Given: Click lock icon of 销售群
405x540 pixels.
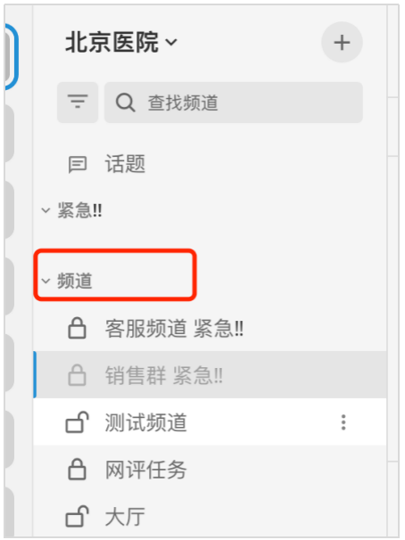Looking at the screenshot, I should 77,374.
